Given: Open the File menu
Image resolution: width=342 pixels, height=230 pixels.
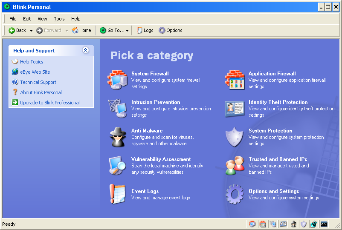Looking at the screenshot, I should pyautogui.click(x=13, y=19).
